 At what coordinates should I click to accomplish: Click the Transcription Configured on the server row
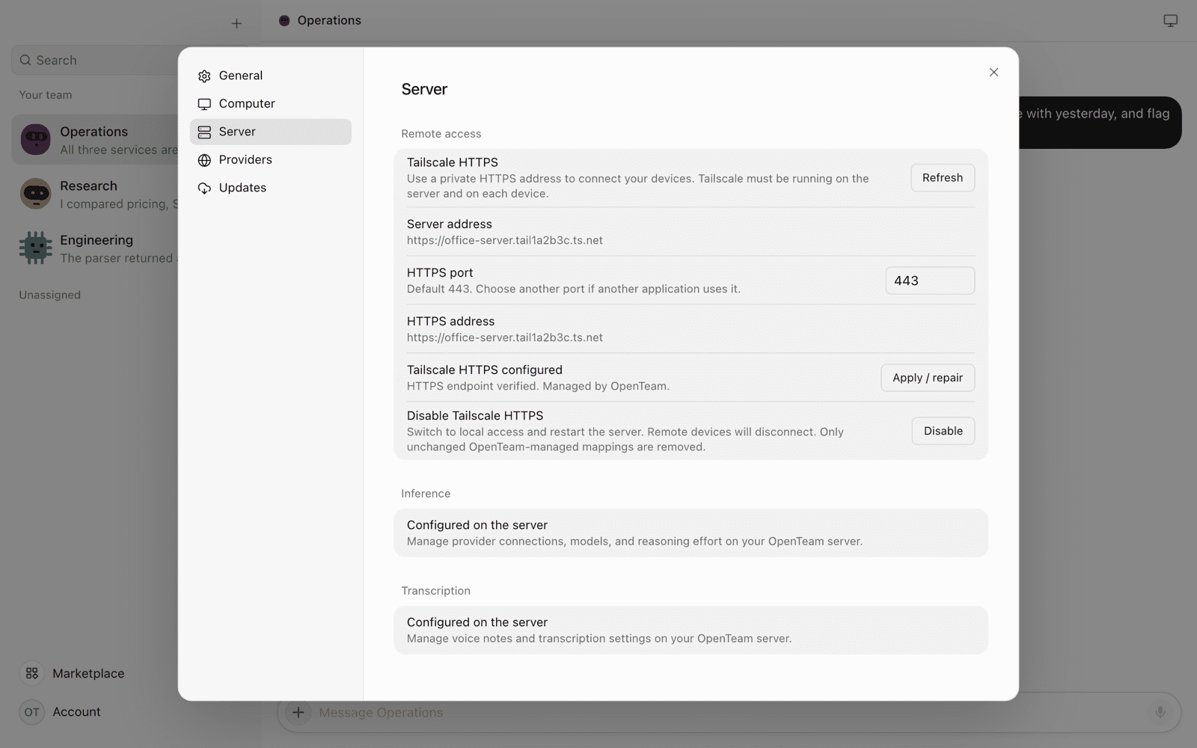[691, 630]
